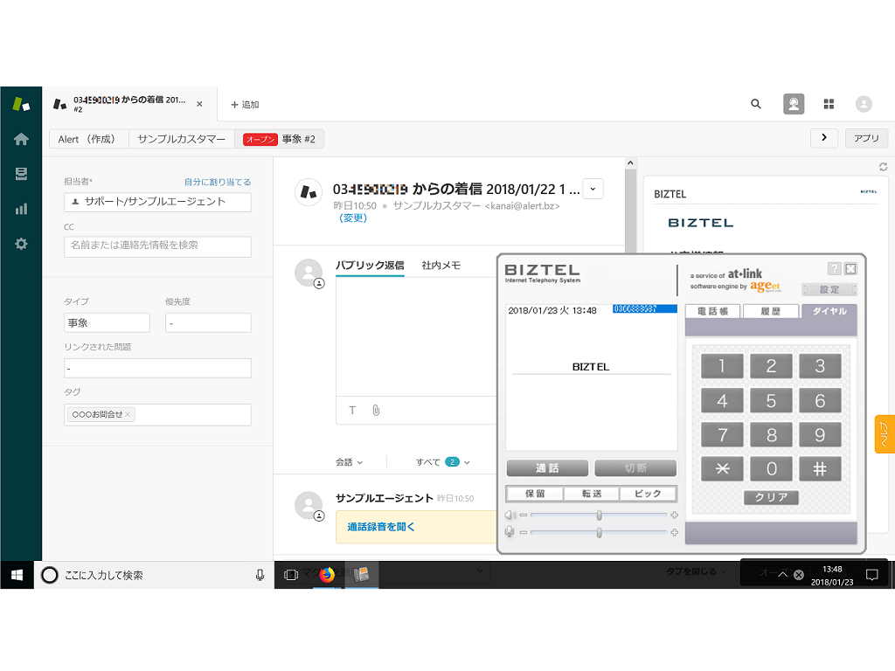Open the Admin gear icon in sidebar
The image size is (895, 671).
21,244
